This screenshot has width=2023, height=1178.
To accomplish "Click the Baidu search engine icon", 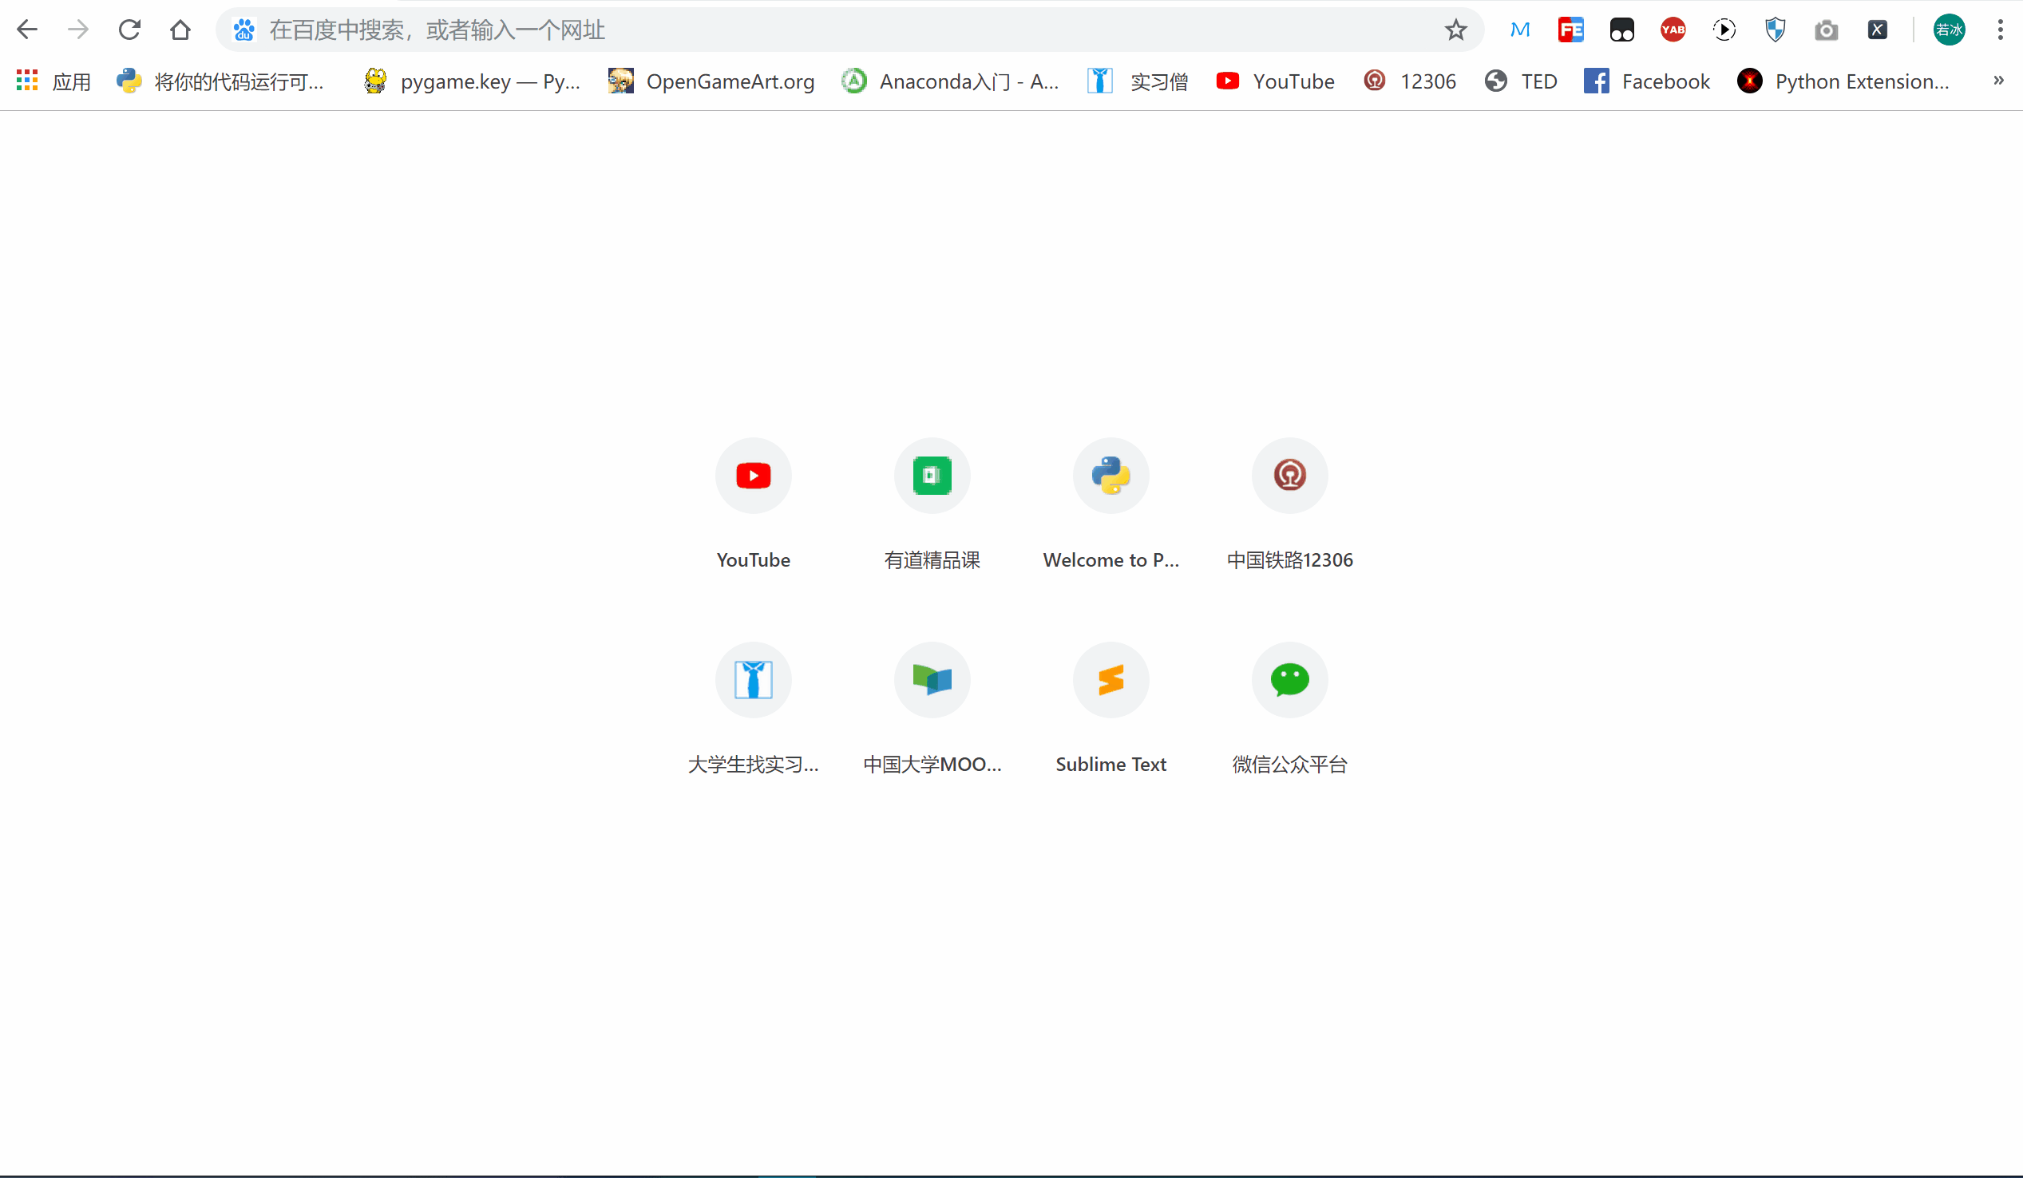I will 243,30.
